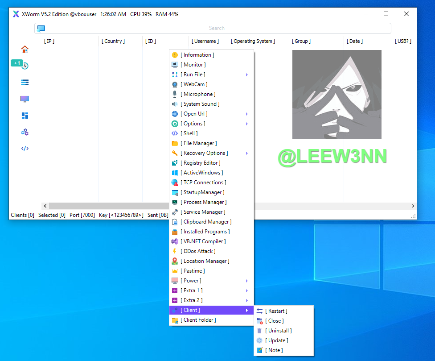Click the chat bubble icon in search bar
Screen dimensions: 435x361
click(x=41, y=29)
